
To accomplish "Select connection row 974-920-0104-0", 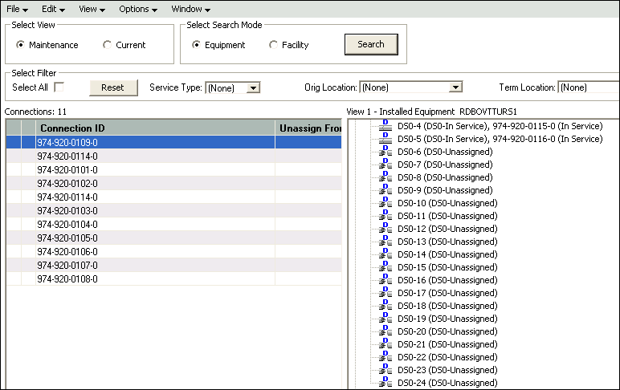I will 174,225.
